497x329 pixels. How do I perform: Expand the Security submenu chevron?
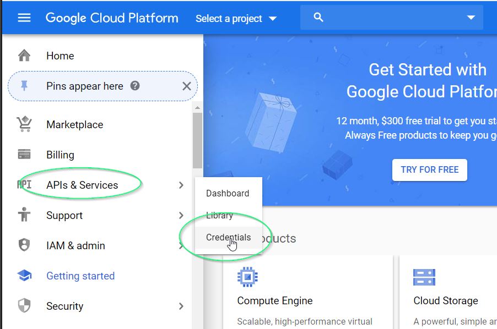click(181, 306)
